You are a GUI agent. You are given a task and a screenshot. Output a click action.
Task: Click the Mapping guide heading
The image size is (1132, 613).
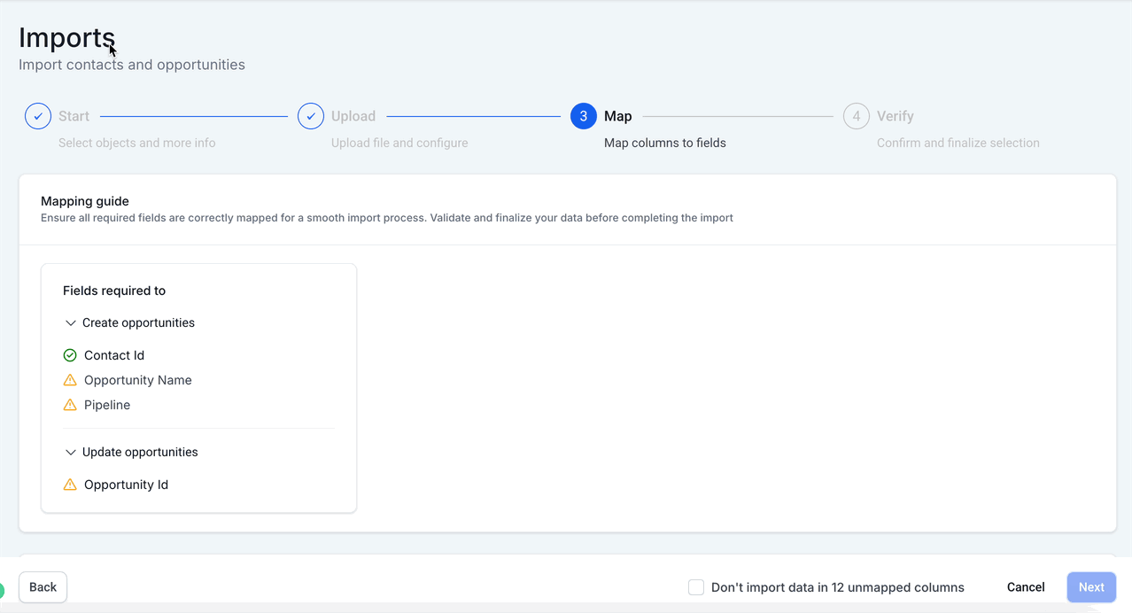click(85, 201)
